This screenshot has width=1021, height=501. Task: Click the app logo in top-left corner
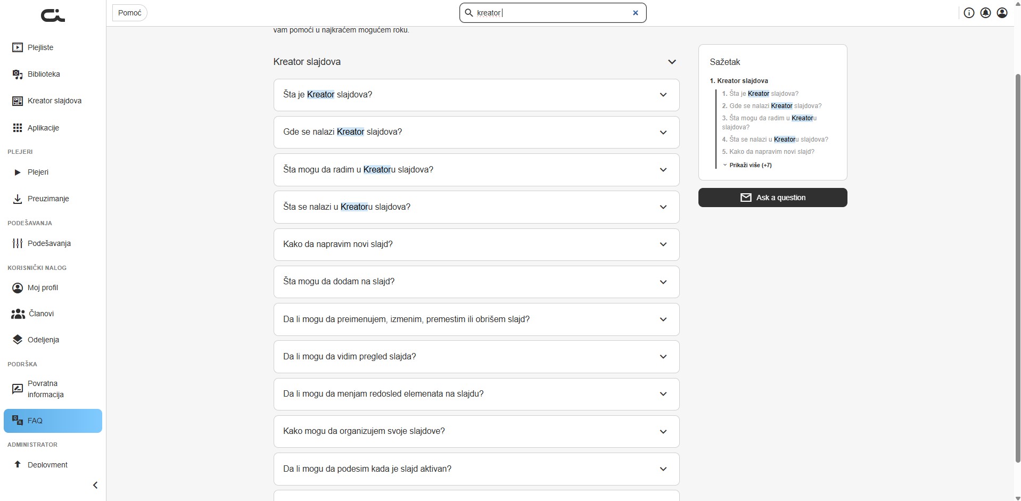click(x=53, y=16)
